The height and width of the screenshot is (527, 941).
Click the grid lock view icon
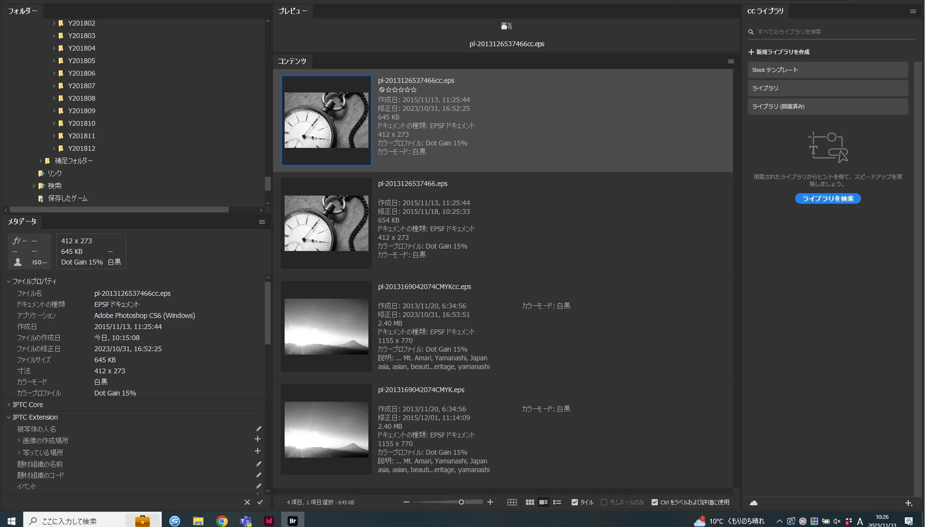click(x=512, y=502)
